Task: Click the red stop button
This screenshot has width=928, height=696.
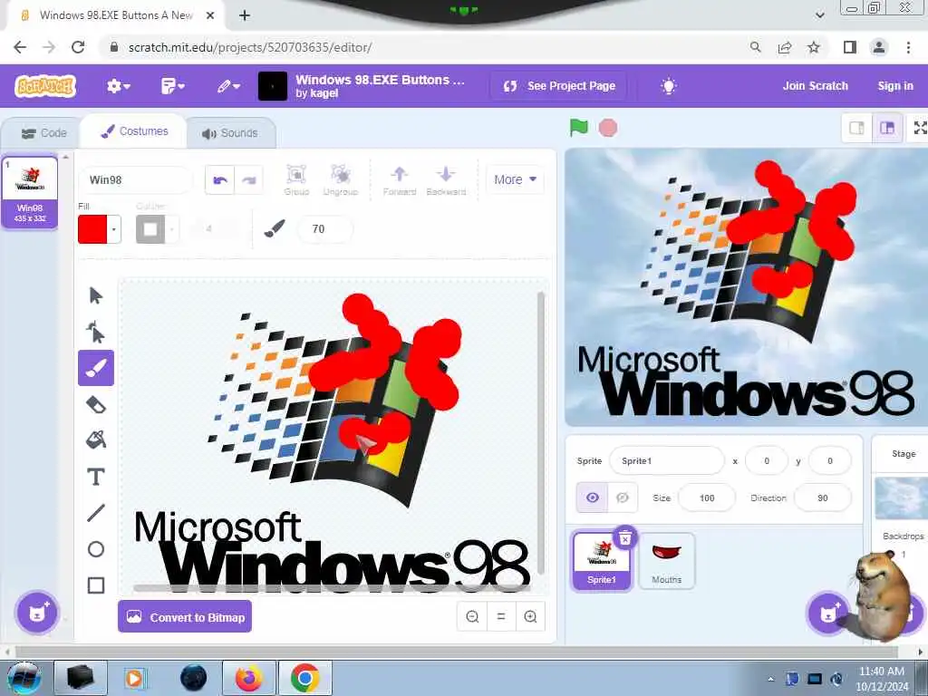Action: click(608, 128)
